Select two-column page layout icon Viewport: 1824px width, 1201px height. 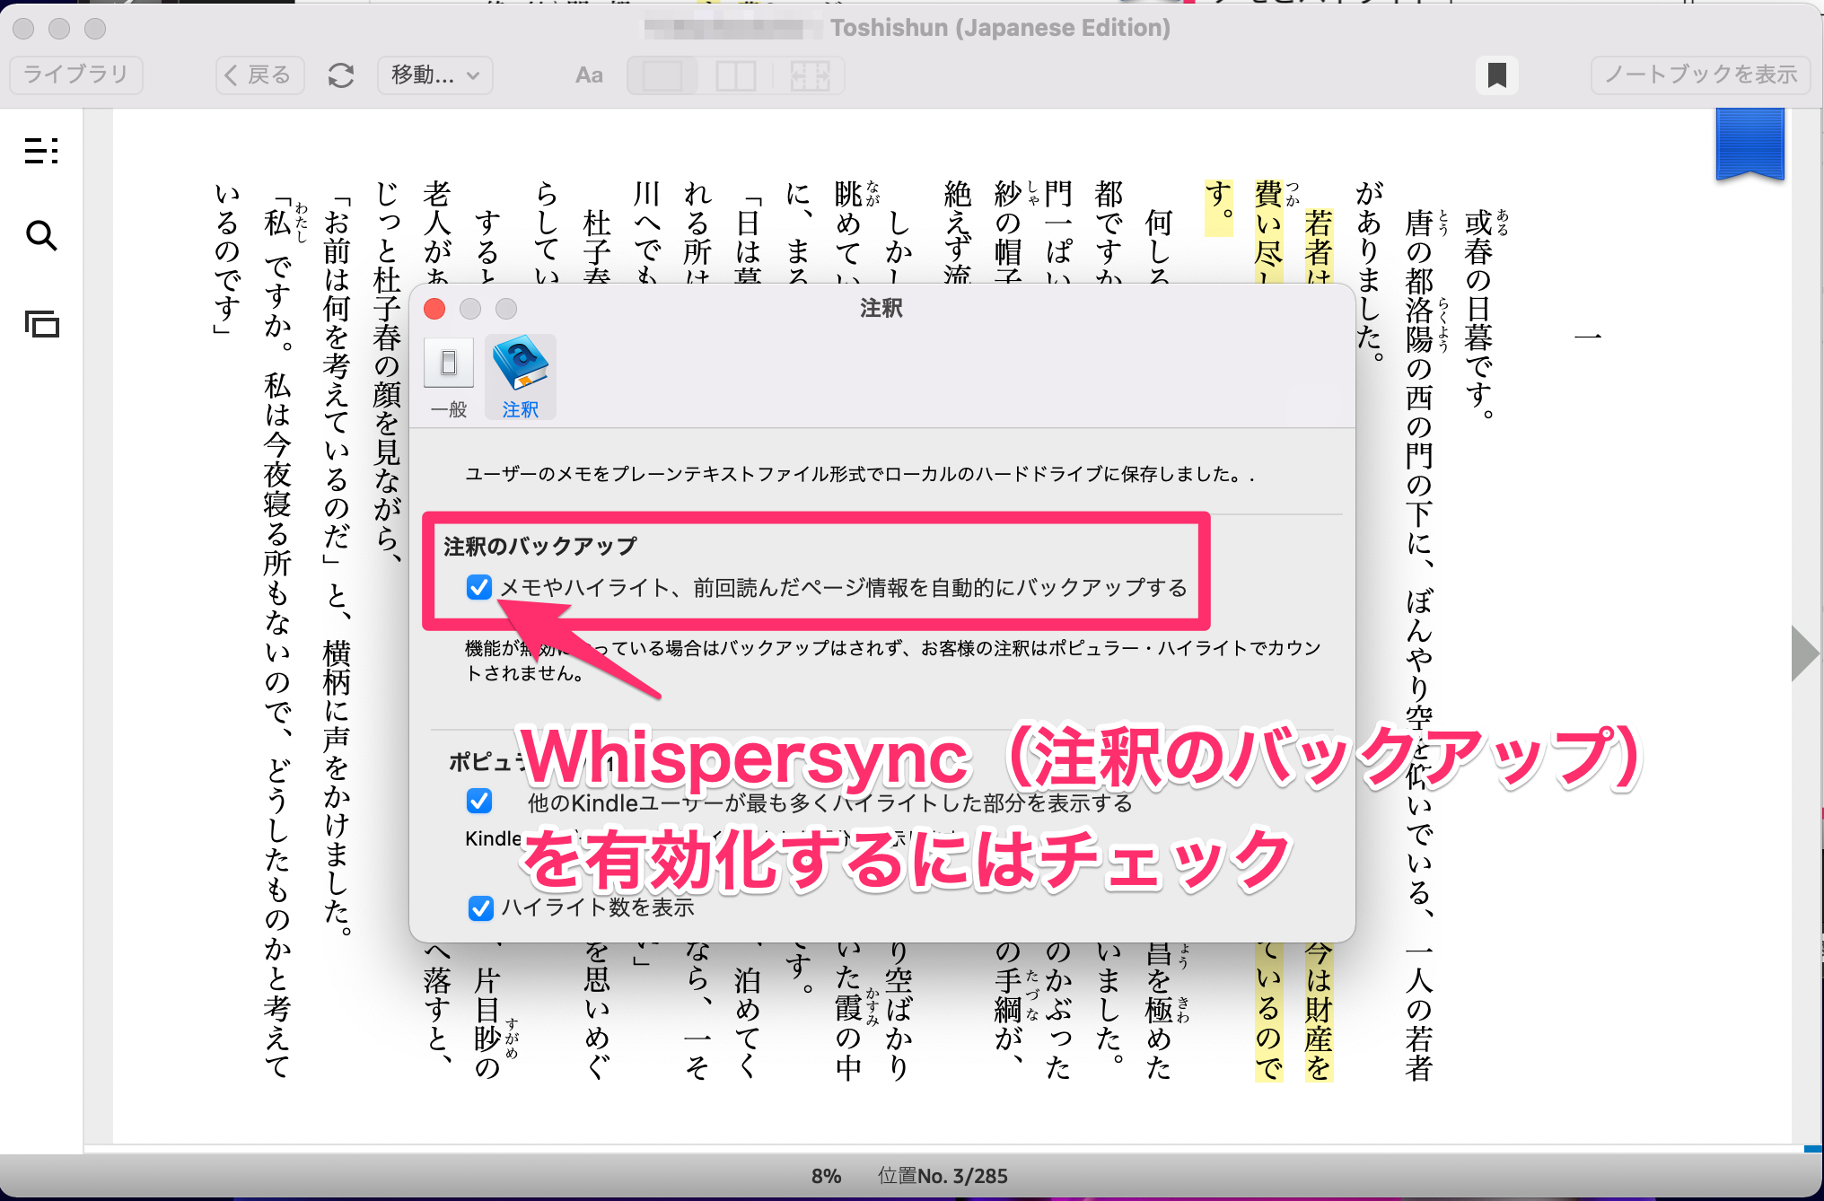pos(735,75)
